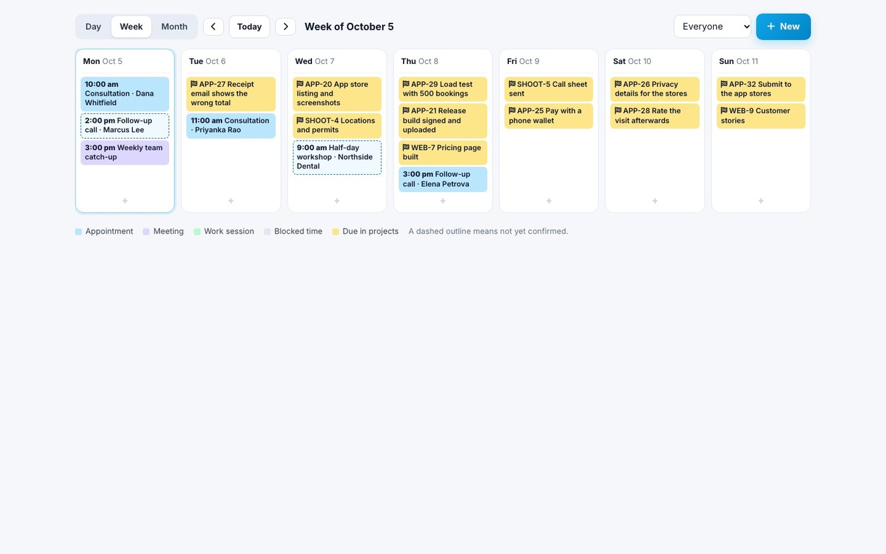This screenshot has width=886, height=554.
Task: Open WEB-7 Pricing page built
Action: [x=443, y=153]
